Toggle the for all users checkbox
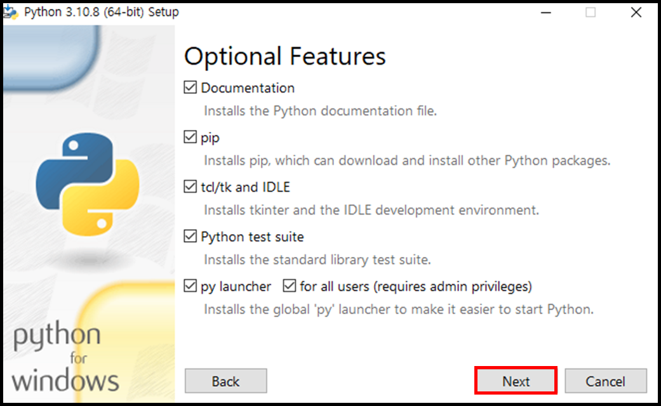 pos(289,286)
